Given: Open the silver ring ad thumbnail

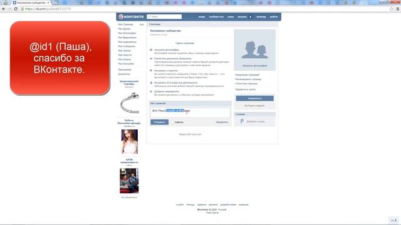Looking at the screenshot, I should pyautogui.click(x=130, y=103).
